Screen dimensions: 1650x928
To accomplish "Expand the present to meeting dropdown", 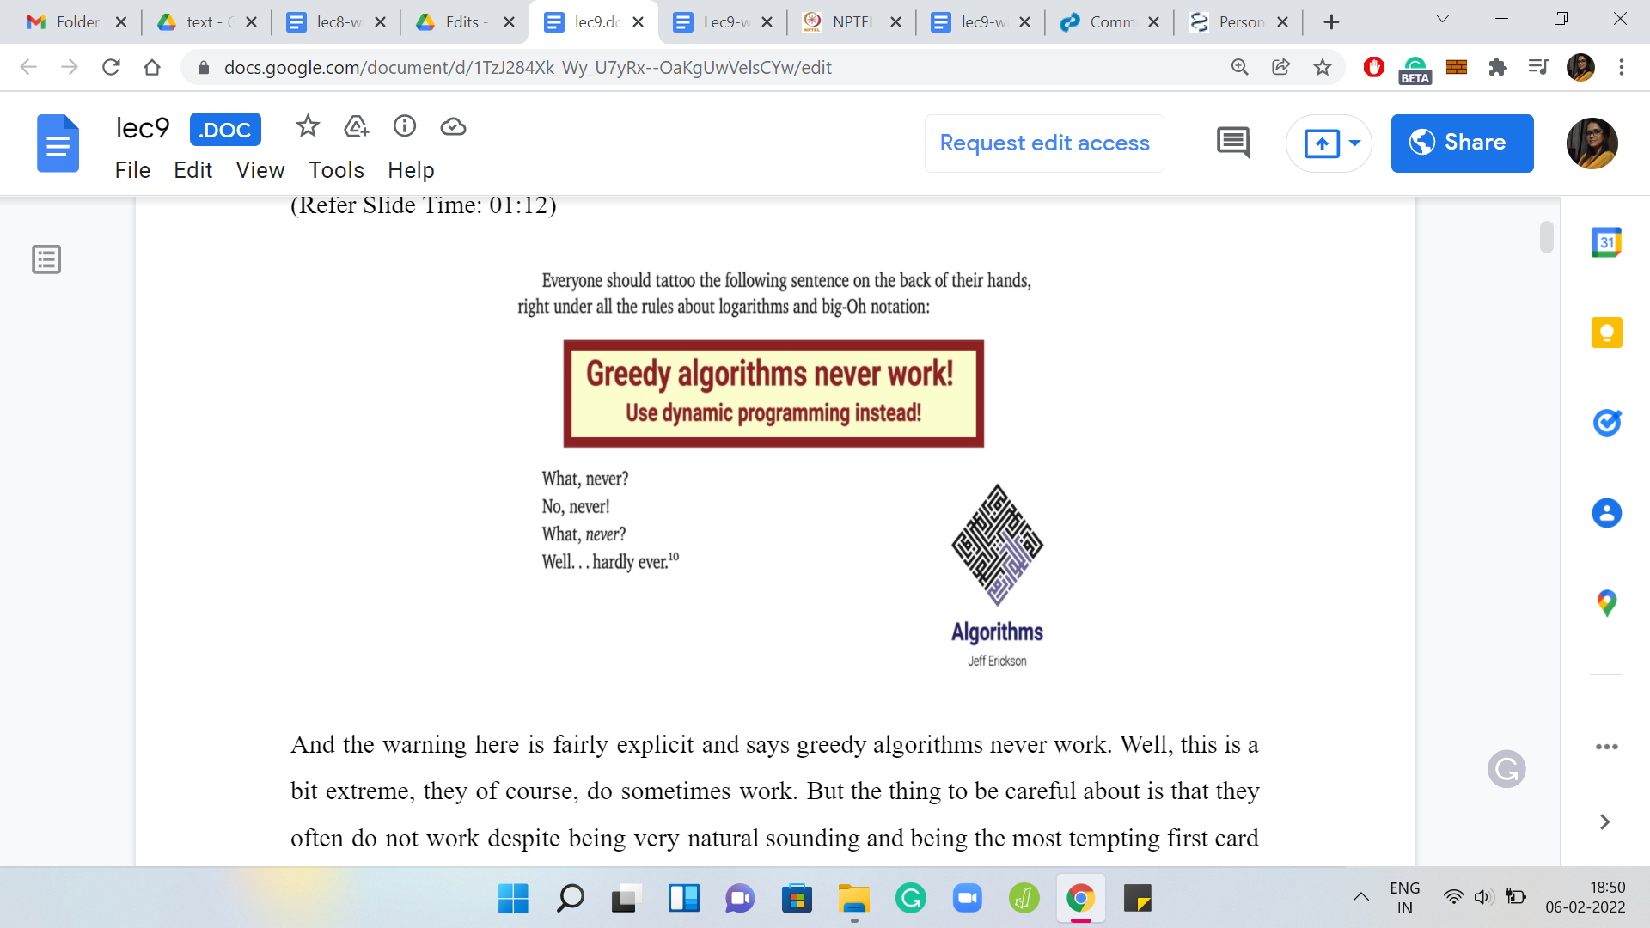I will click(1354, 143).
